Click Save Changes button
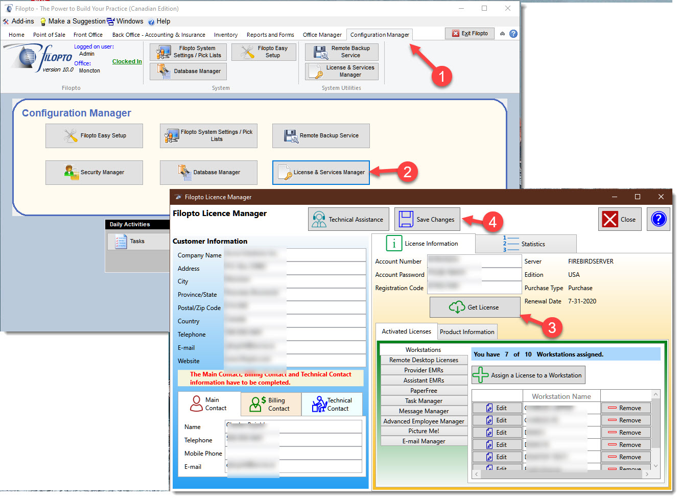The width and height of the screenshot is (680, 499). coord(427,220)
